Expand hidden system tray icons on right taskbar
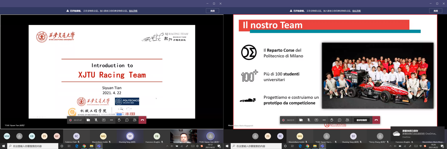This screenshot has height=149, width=447. pos(390,146)
